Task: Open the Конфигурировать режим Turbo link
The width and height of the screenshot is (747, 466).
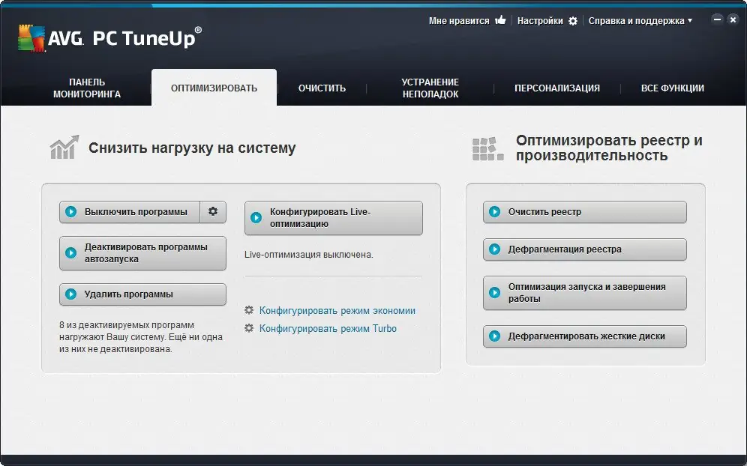Action: [327, 328]
